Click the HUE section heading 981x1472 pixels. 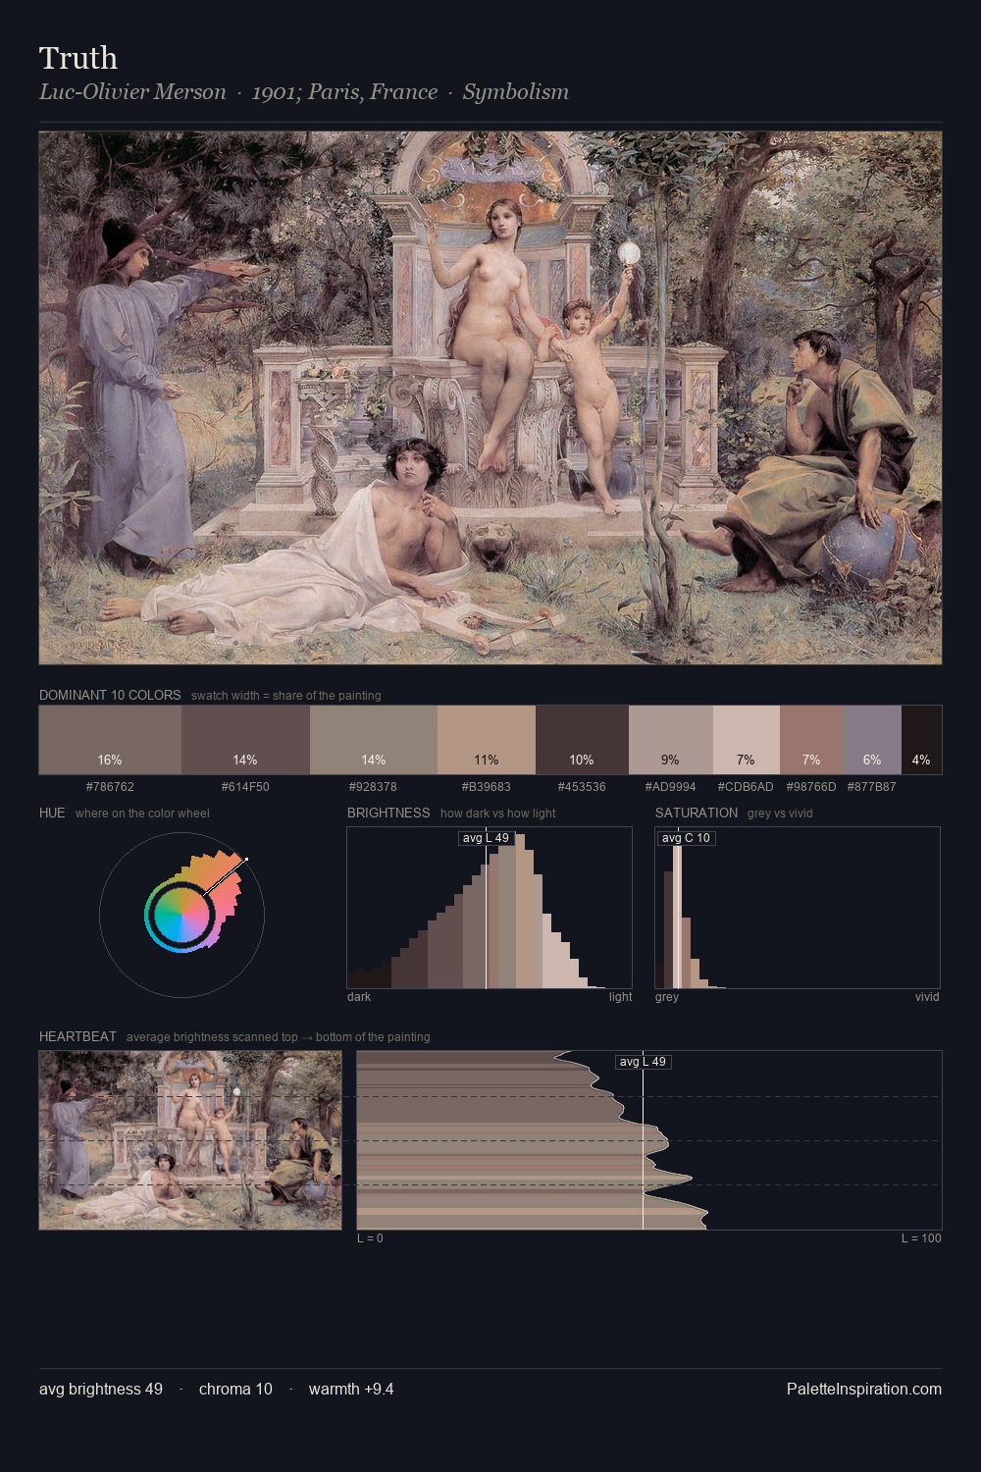(52, 813)
